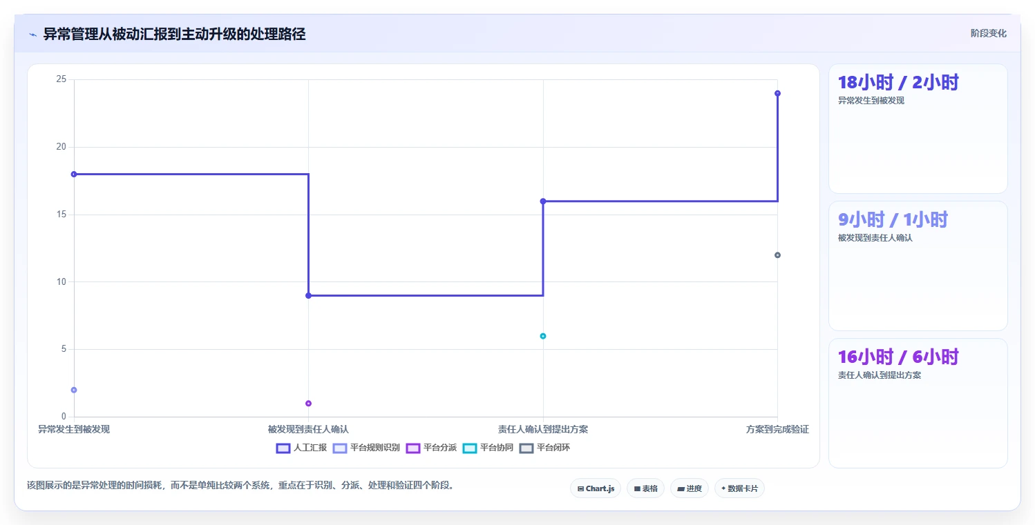Click the 人工汇报 legend label text
The image size is (1035, 525).
(x=310, y=448)
